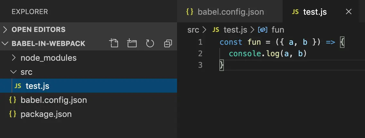Click the braces icon beside package.json

point(13,114)
